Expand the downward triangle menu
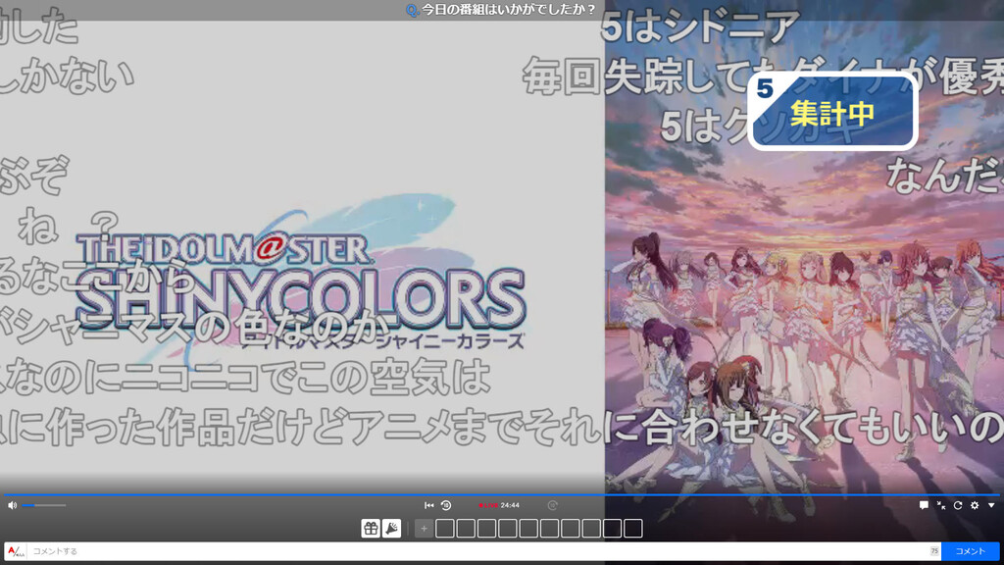The height and width of the screenshot is (565, 1004). (x=991, y=505)
